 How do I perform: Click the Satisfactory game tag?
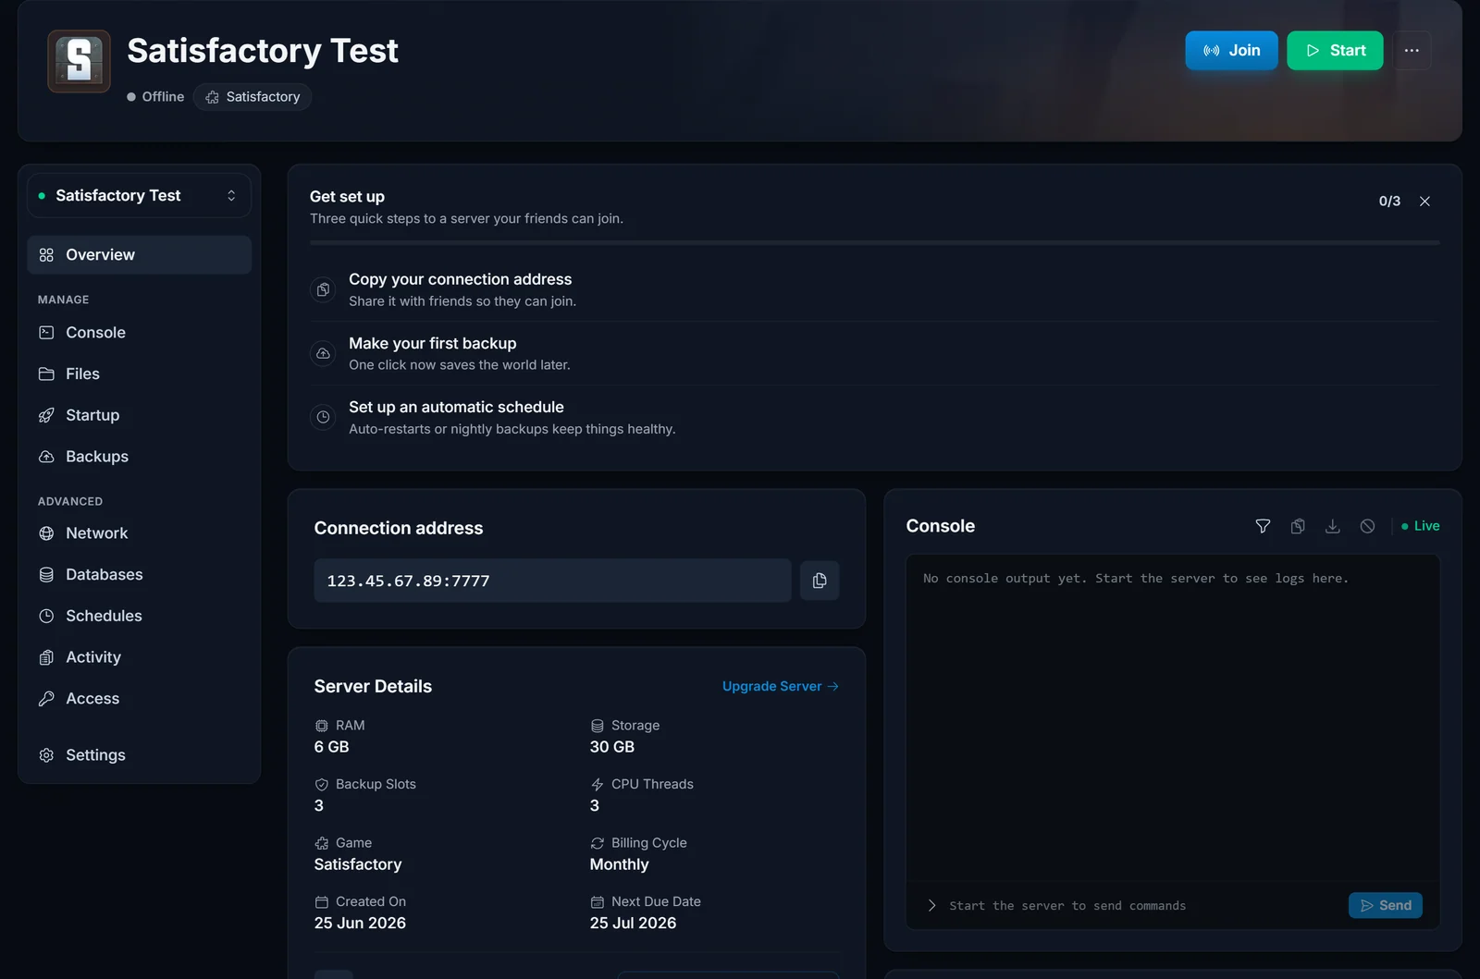253,97
